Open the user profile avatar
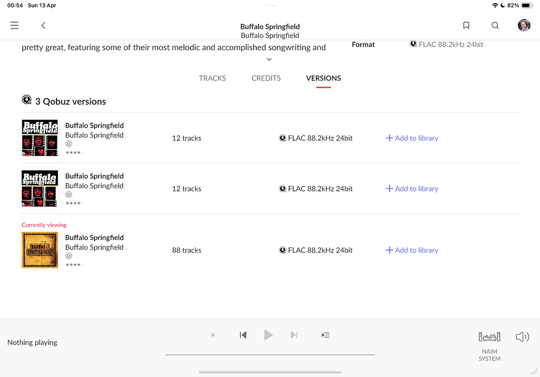Screen dimensions: 540x377 [x=524, y=25]
